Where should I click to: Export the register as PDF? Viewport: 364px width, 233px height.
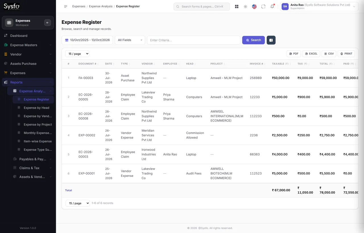(x=294, y=54)
